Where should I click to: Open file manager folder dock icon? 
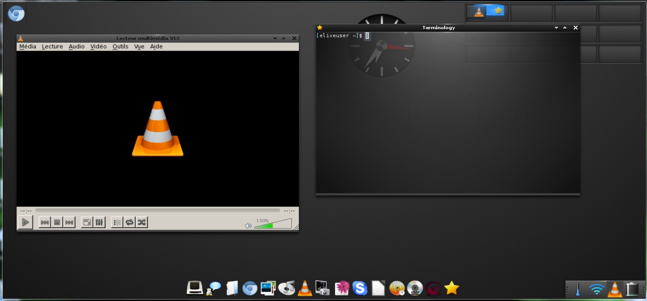232,288
